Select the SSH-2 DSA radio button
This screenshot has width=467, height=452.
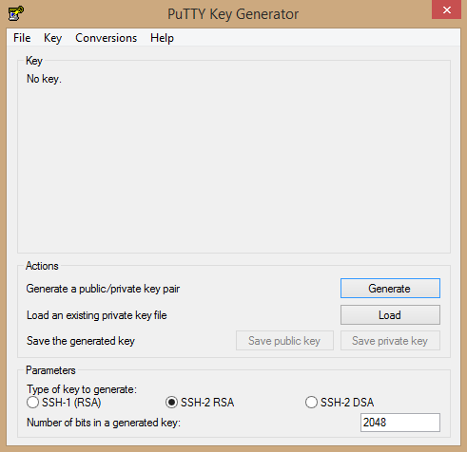coord(311,403)
